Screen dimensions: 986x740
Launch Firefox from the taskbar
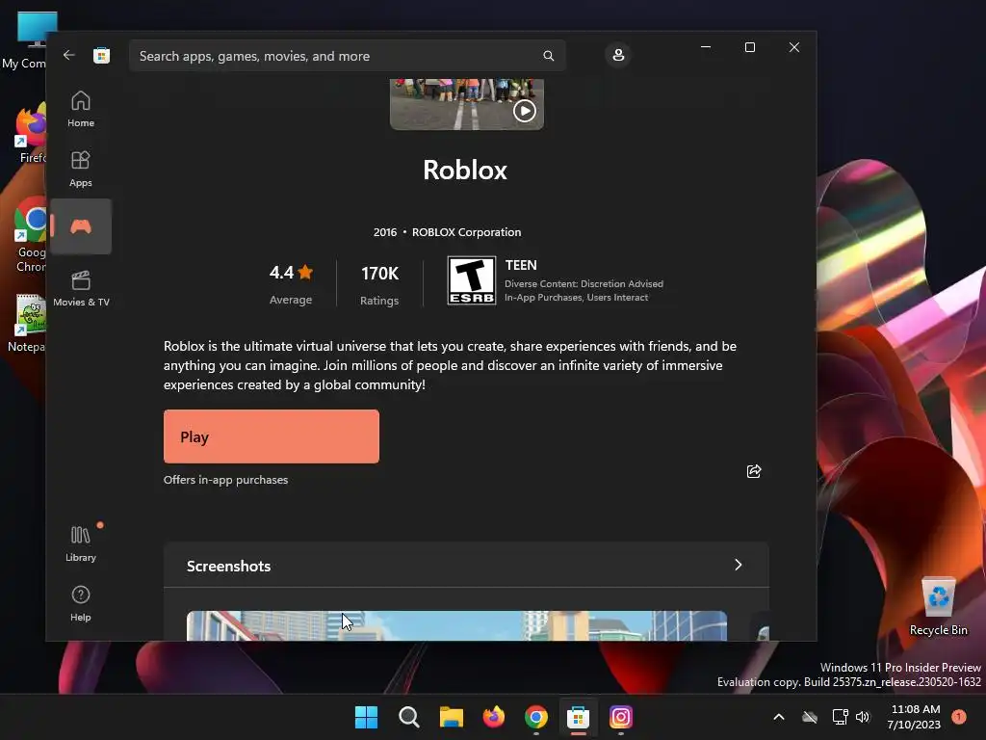click(x=494, y=717)
